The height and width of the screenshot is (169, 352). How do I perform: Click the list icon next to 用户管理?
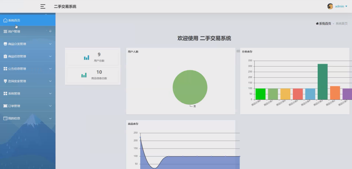click(x=5, y=31)
